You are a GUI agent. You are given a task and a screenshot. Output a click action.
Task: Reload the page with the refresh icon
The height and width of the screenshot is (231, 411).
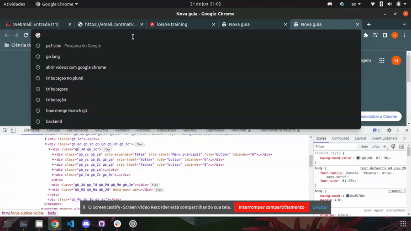(26, 35)
